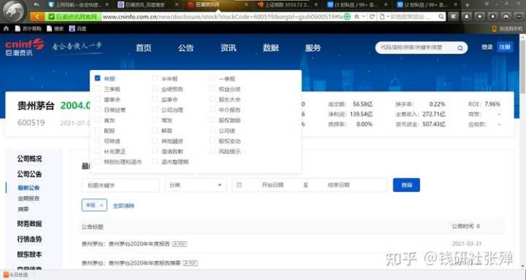Click the search magnifier icon in header
Screen dimensions: 526x280
(x=460, y=48)
